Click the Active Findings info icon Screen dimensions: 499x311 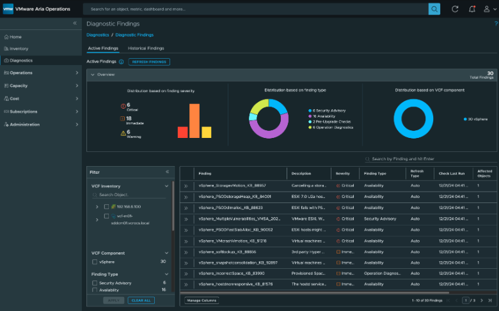pos(121,62)
